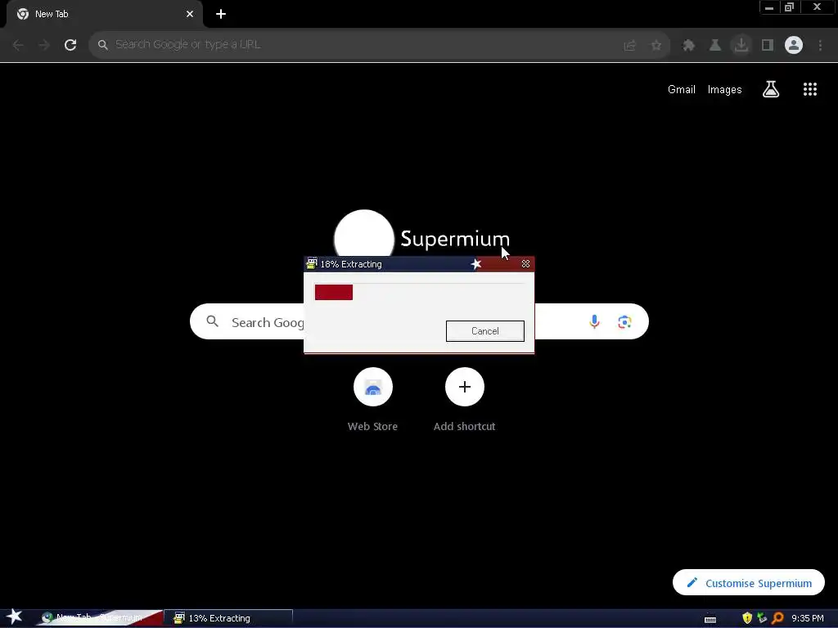This screenshot has height=628, width=838.
Task: Close the New Tab tab
Action: (x=190, y=15)
